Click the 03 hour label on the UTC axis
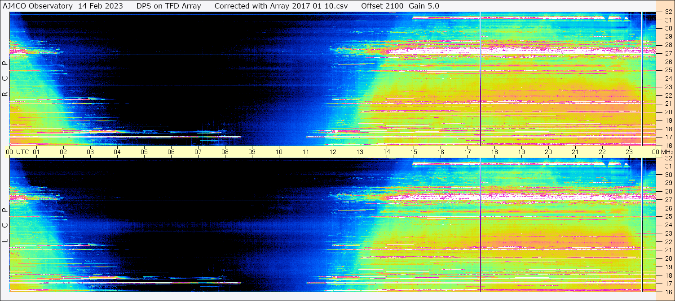 (90, 152)
